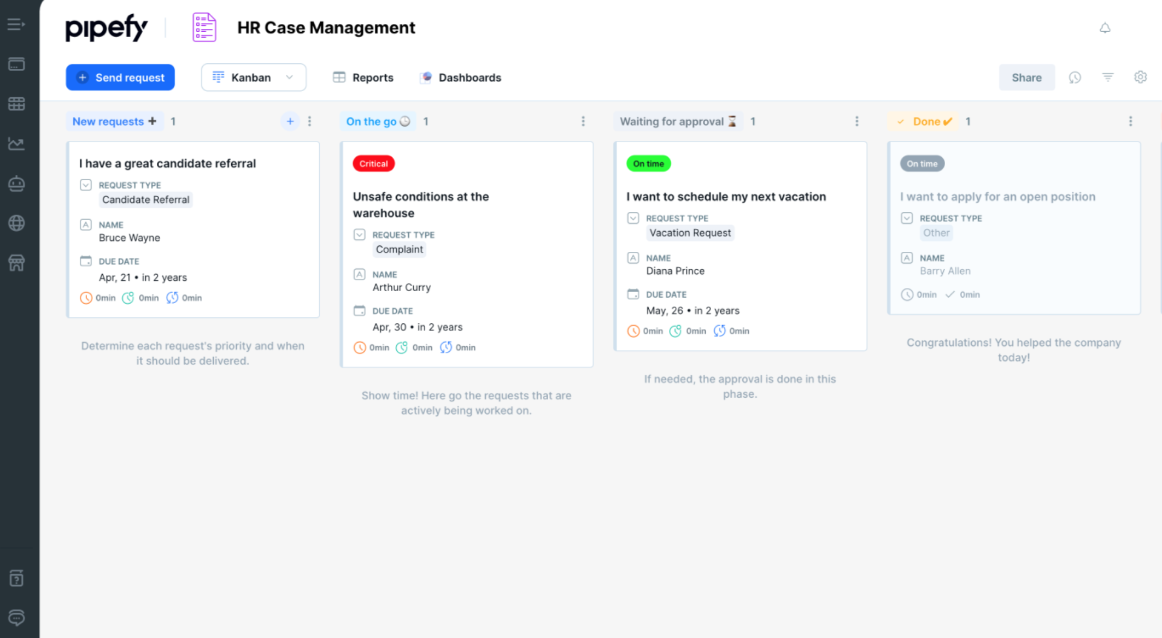The image size is (1162, 638).
Task: Open the help book sidebar icon
Action: [16, 578]
